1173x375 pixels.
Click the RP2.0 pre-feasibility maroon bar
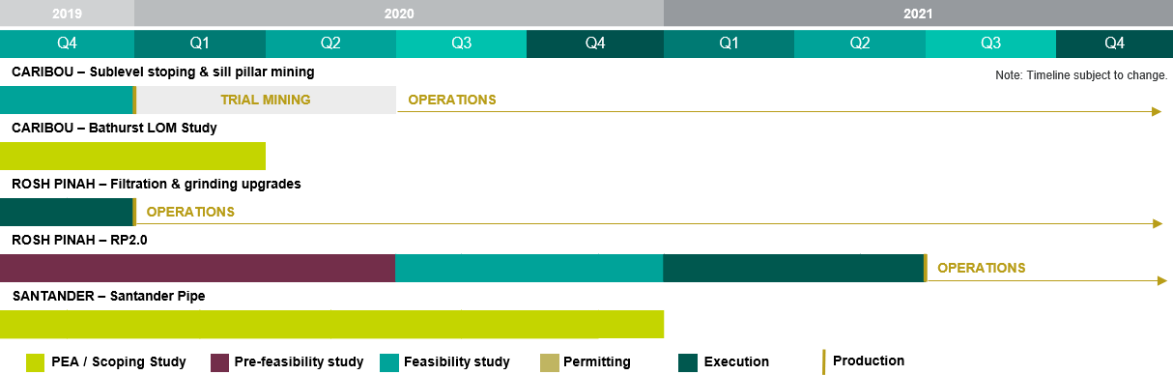[x=198, y=268]
